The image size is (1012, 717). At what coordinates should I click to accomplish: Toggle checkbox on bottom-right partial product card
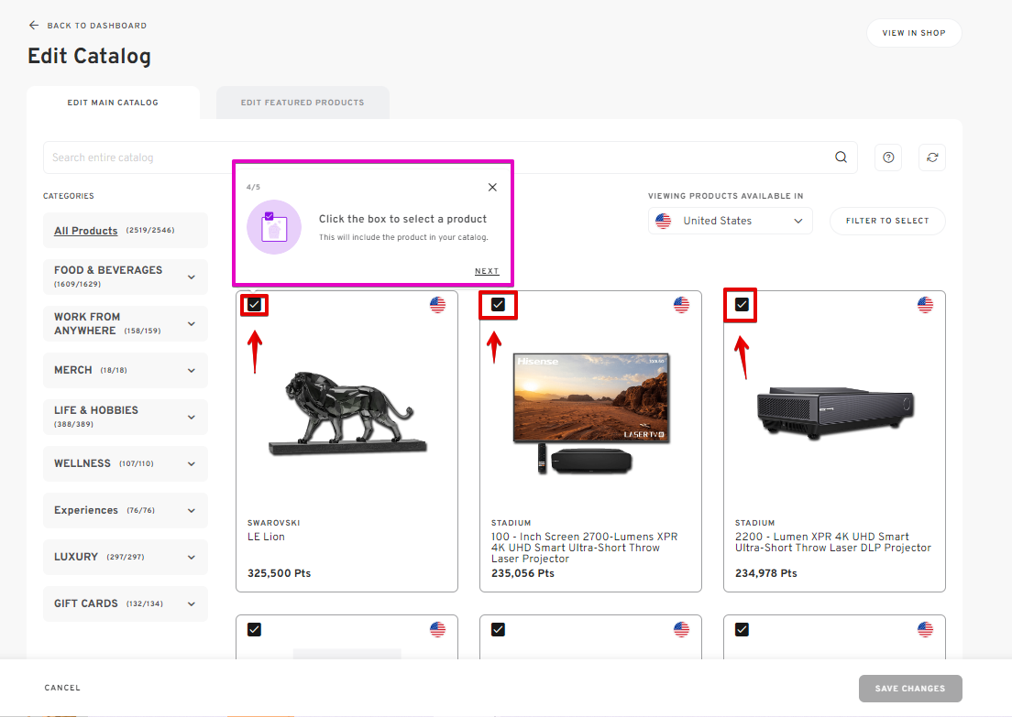click(x=742, y=629)
